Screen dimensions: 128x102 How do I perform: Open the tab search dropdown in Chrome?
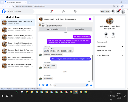[x=2, y=2]
